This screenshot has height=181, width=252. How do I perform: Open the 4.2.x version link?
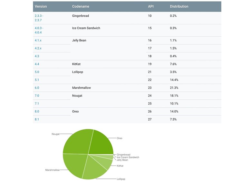(38, 48)
